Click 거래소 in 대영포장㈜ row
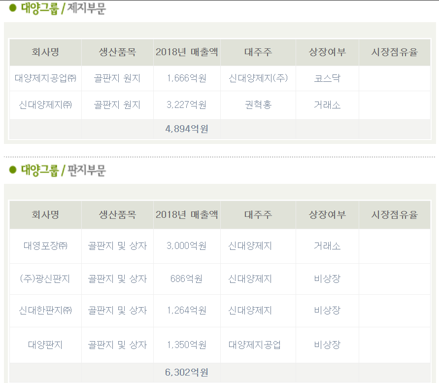Screen dimensions: 439x383 pos(327,246)
